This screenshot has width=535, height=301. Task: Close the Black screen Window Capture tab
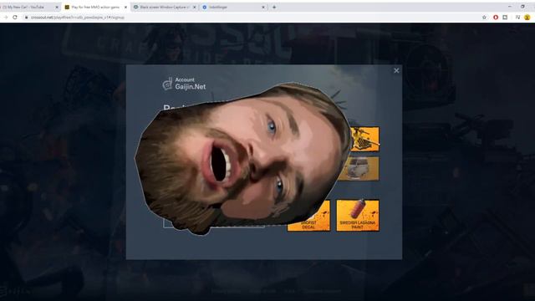point(195,8)
